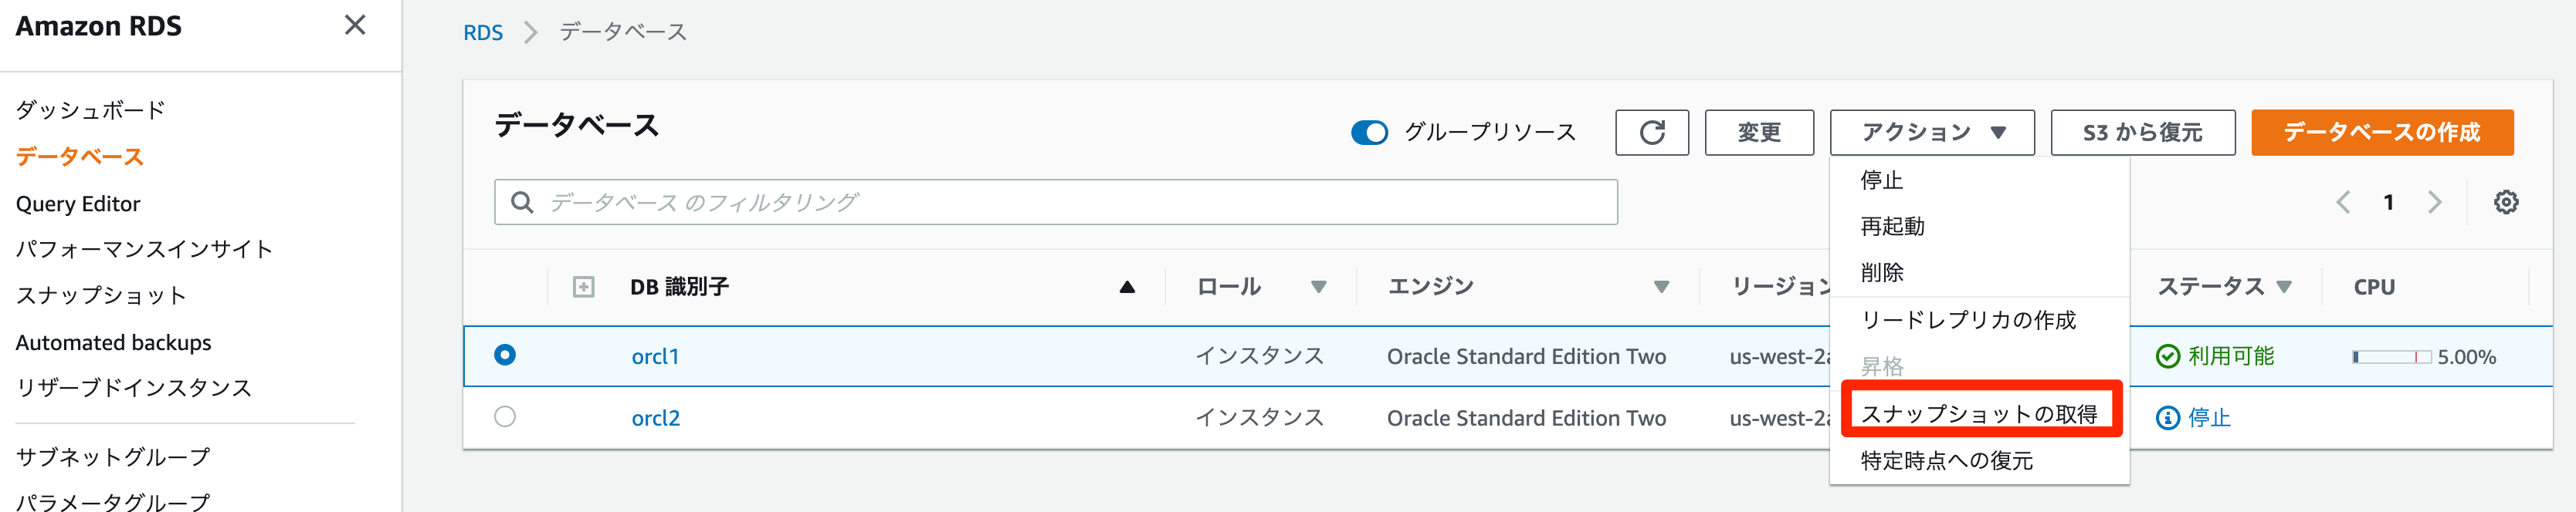Open the orcl1 database link
2576x512 pixels.
point(655,357)
